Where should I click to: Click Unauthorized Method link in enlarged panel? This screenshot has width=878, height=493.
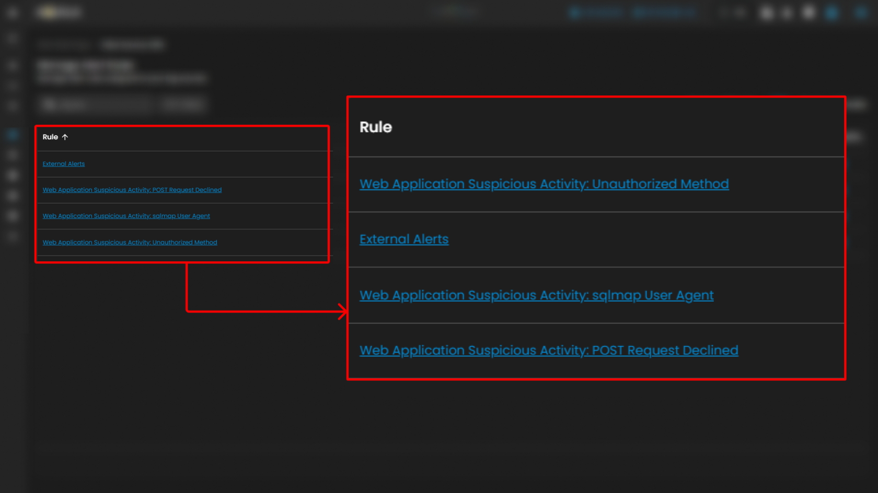[x=544, y=184]
